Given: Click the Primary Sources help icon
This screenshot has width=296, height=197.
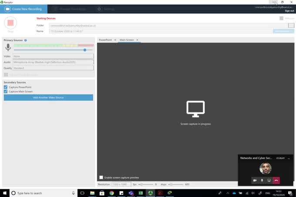Looking at the screenshot, I should tap(26, 40).
